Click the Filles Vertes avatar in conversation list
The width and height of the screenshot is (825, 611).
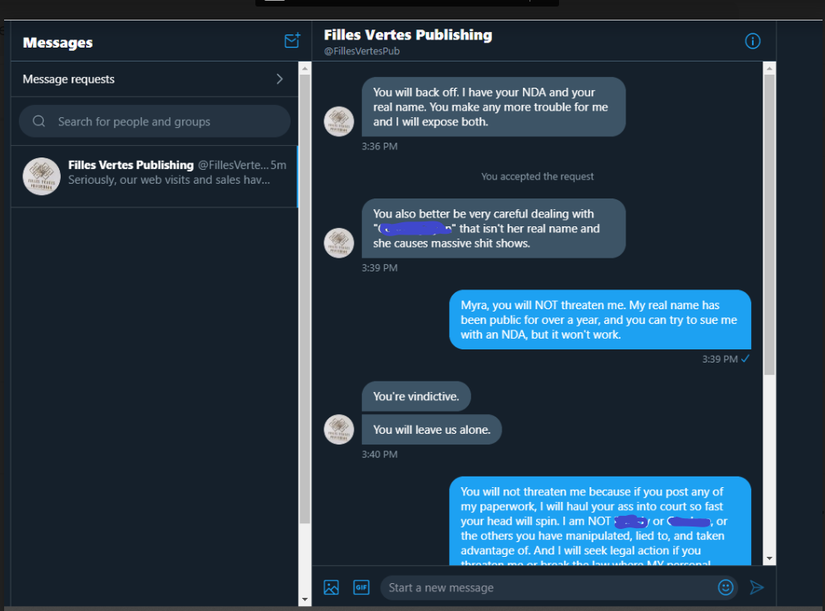[41, 176]
